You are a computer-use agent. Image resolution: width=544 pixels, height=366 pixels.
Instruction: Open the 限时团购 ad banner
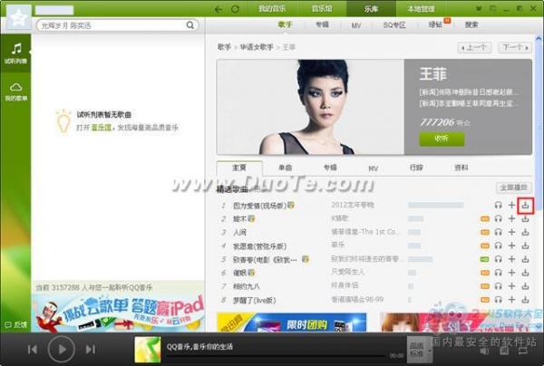[x=292, y=322]
